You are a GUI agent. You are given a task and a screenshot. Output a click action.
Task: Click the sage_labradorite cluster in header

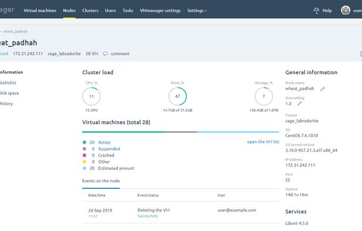point(64,53)
